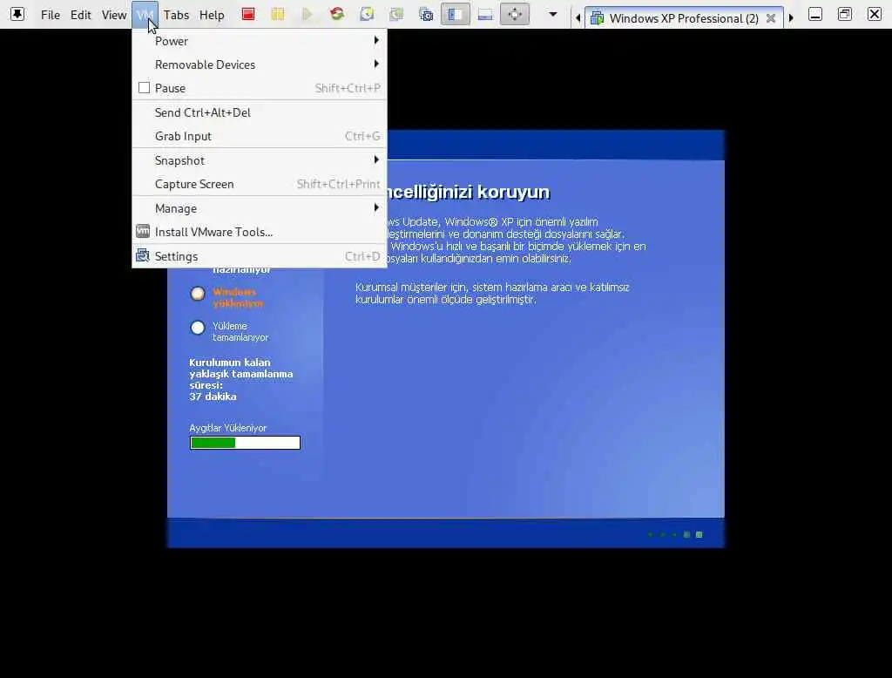Click the Aygıtlar Yükleniyor progress bar
Image resolution: width=892 pixels, height=678 pixels.
pyautogui.click(x=245, y=443)
